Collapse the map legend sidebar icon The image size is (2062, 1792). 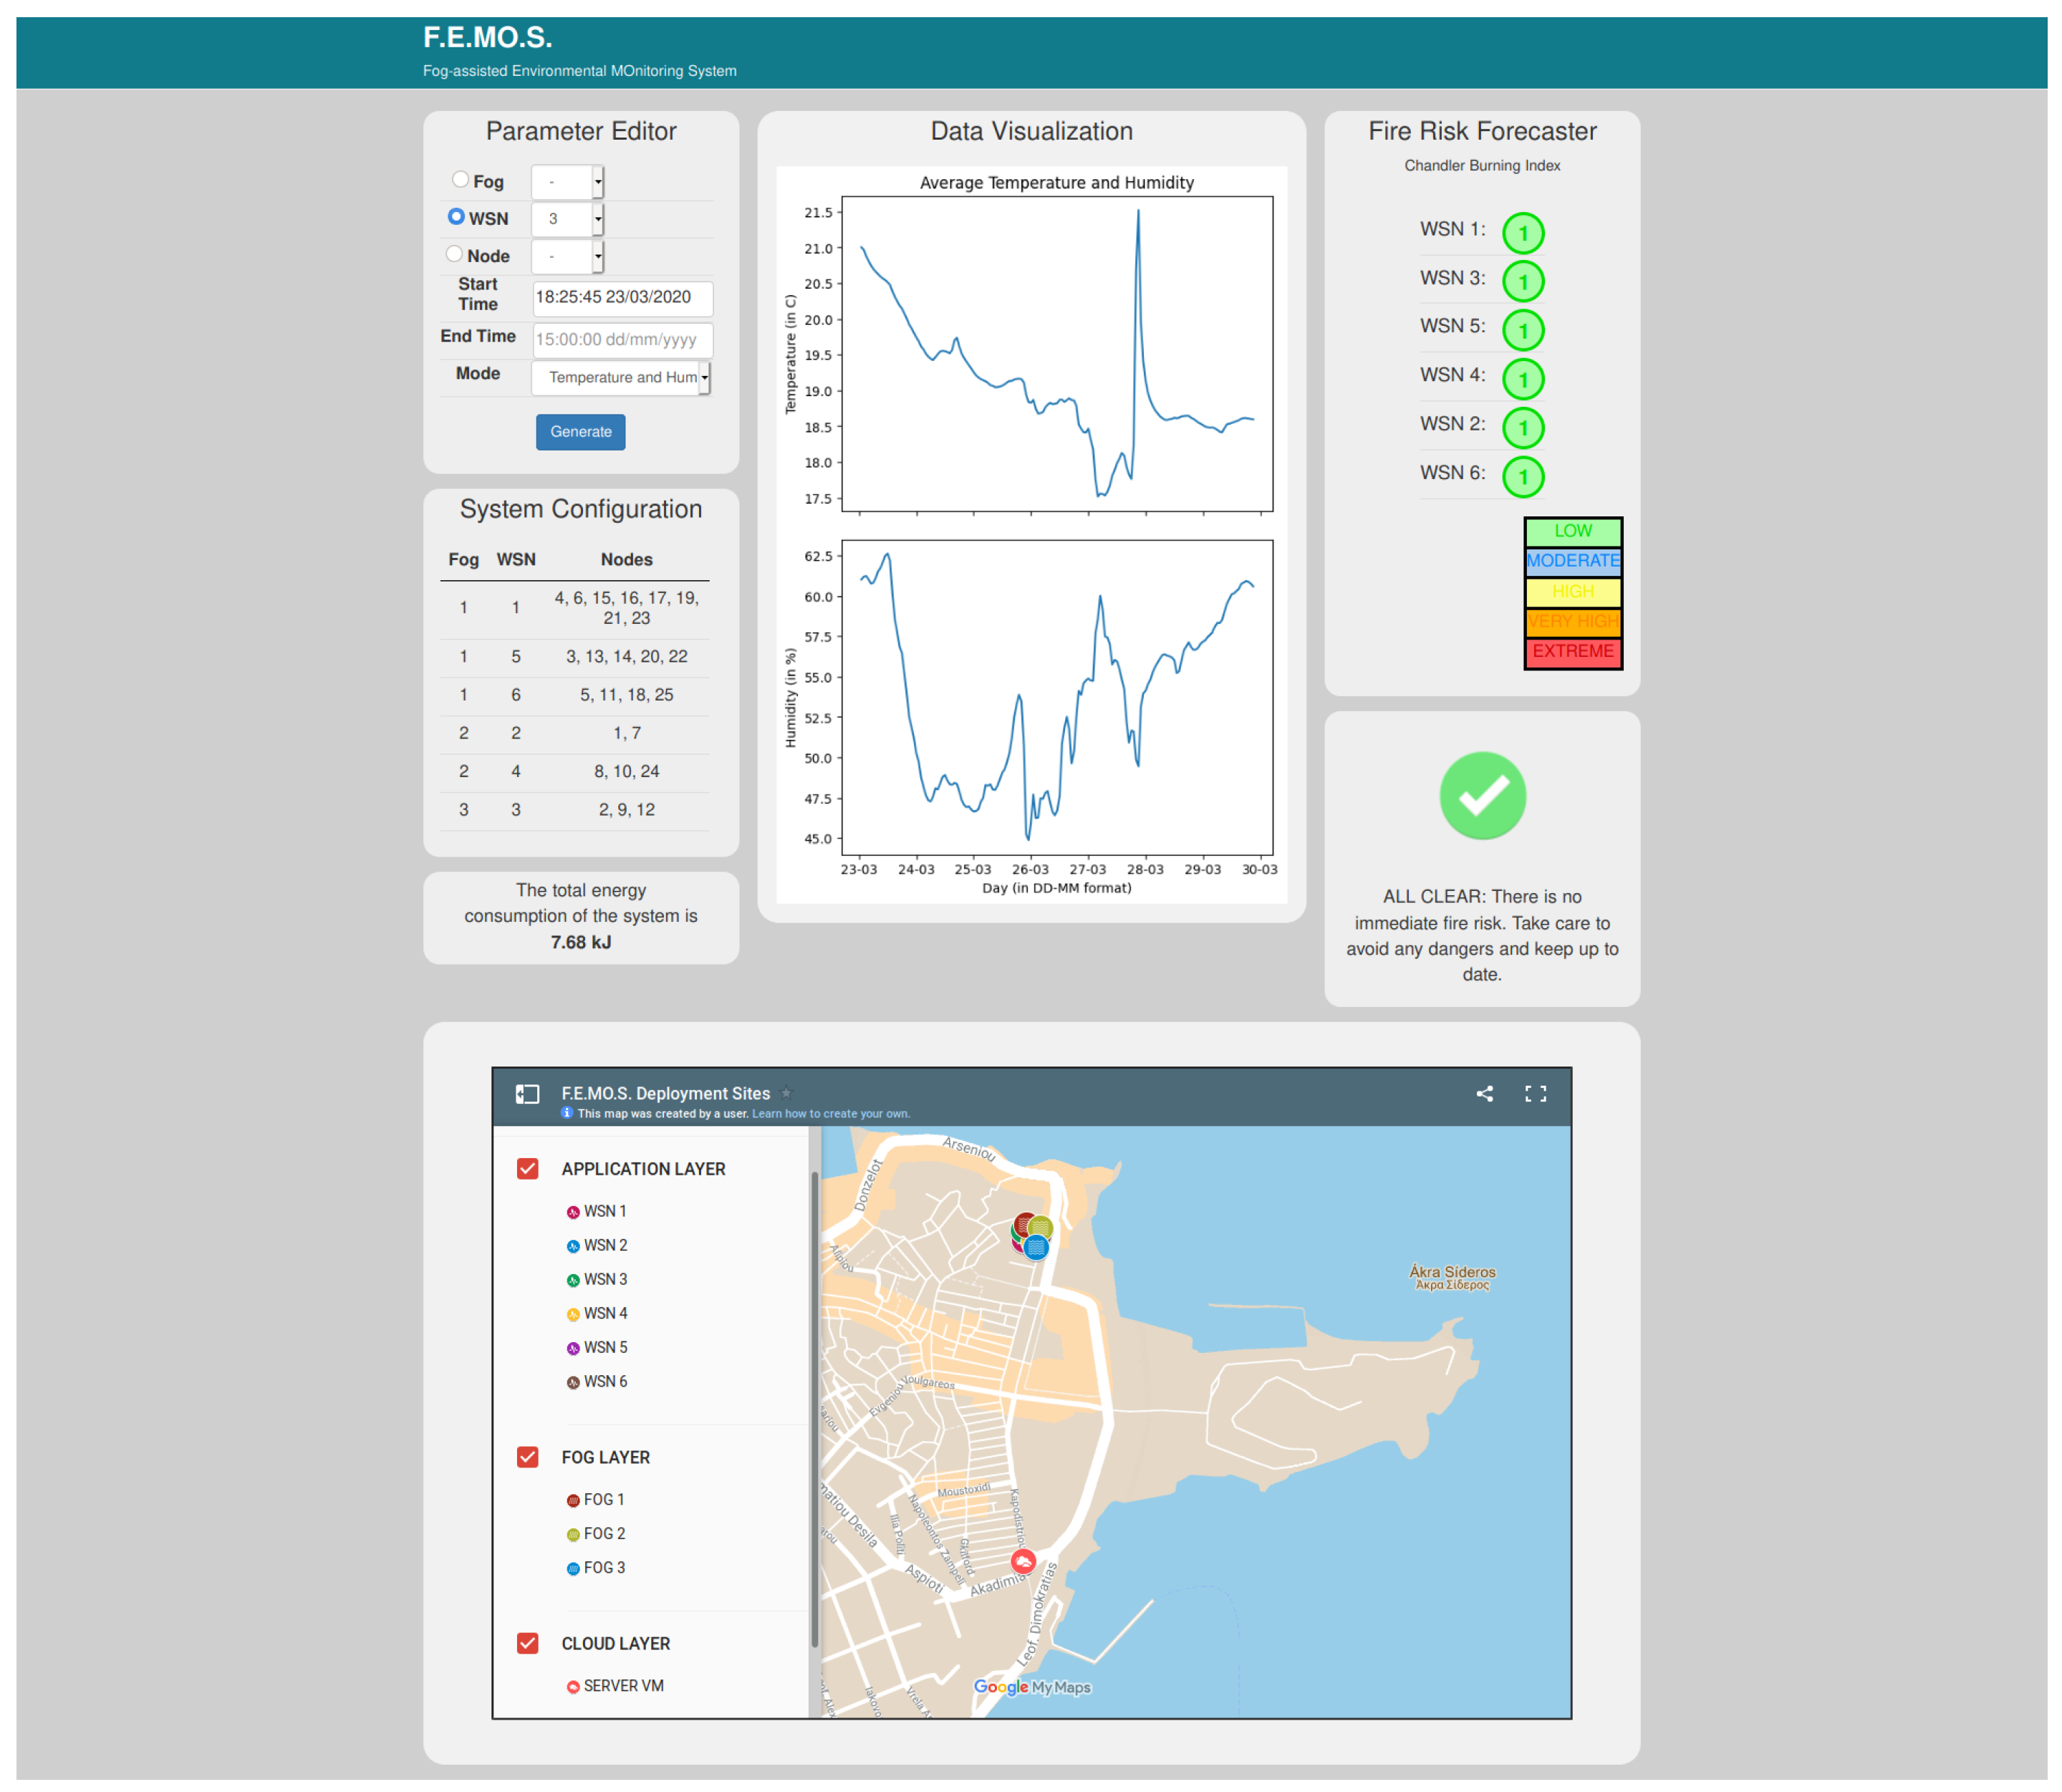(x=527, y=1095)
